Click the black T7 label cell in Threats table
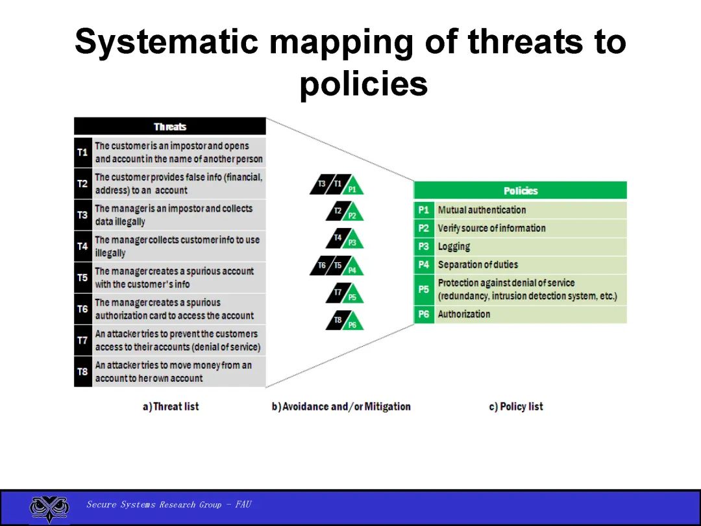 [x=82, y=340]
